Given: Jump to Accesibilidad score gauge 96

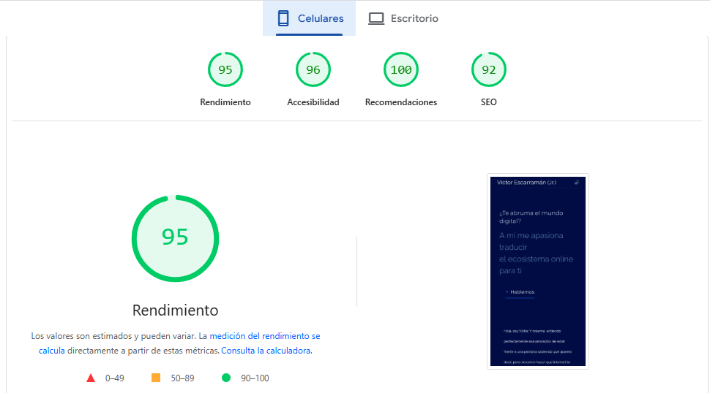Looking at the screenshot, I should click(x=313, y=69).
